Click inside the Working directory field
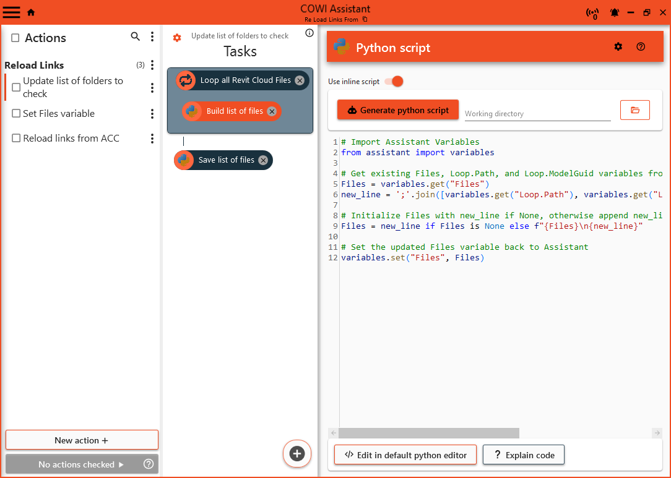This screenshot has width=671, height=478. [x=537, y=113]
